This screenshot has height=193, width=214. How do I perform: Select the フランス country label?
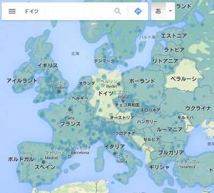[x=71, y=124]
